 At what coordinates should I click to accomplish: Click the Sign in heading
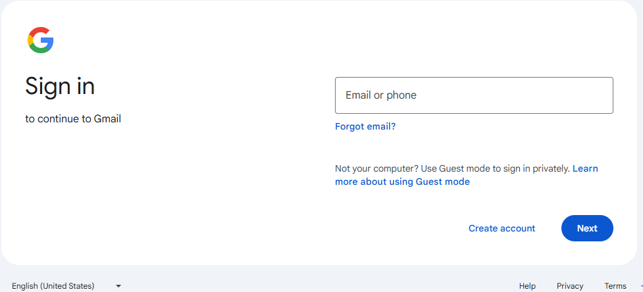pyautogui.click(x=60, y=85)
